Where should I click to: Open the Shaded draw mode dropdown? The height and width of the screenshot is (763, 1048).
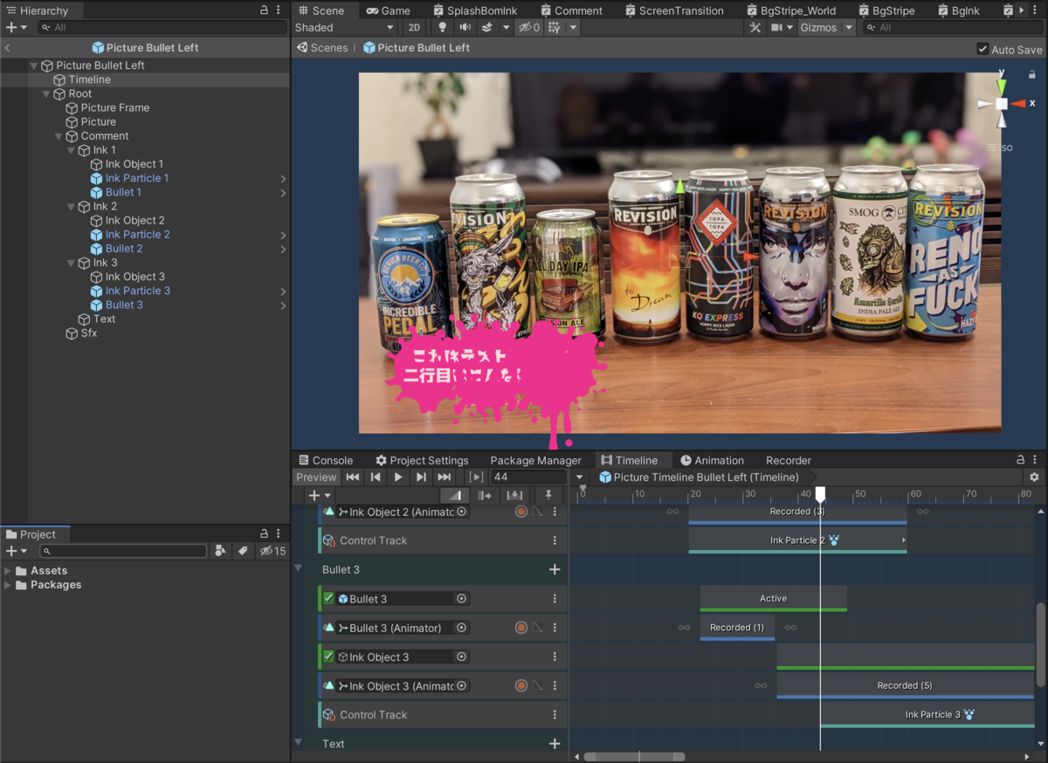[x=344, y=27]
